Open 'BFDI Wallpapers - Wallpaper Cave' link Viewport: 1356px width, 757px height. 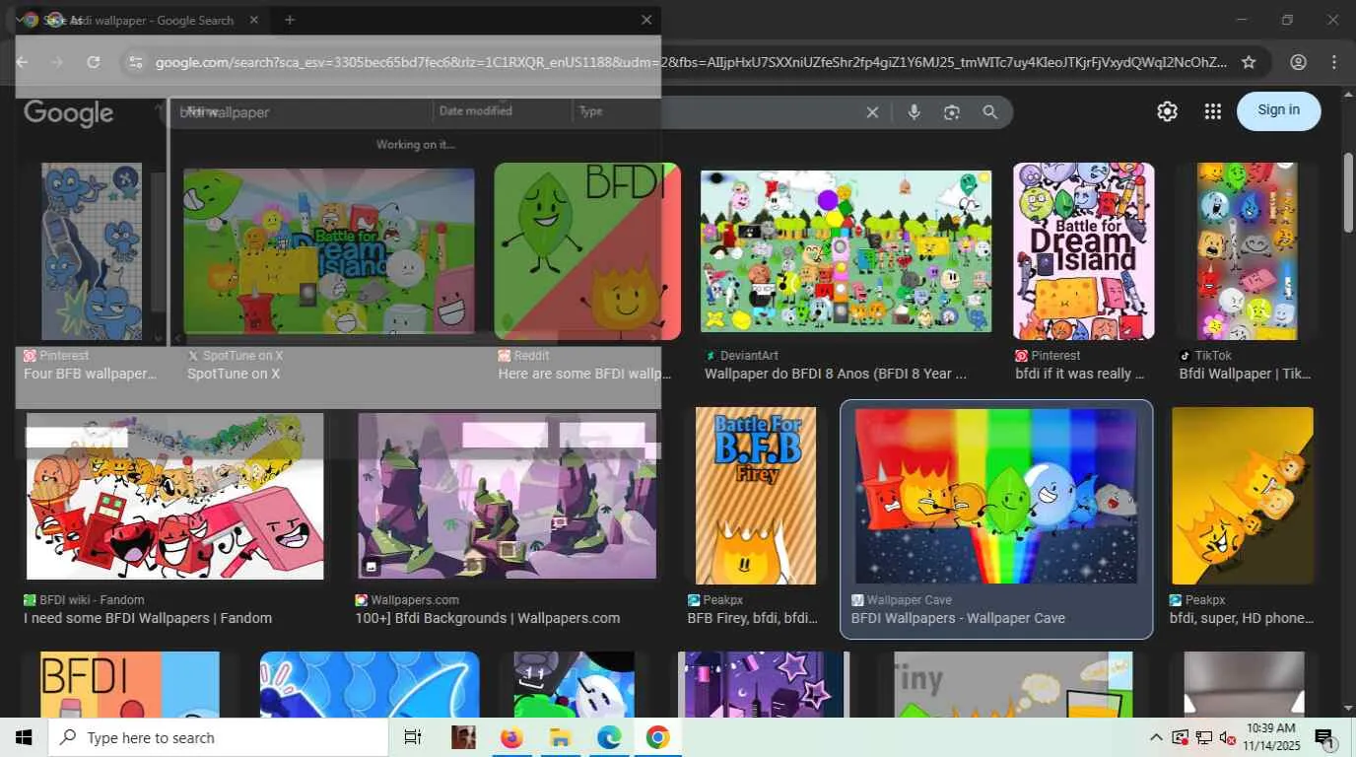tap(958, 618)
